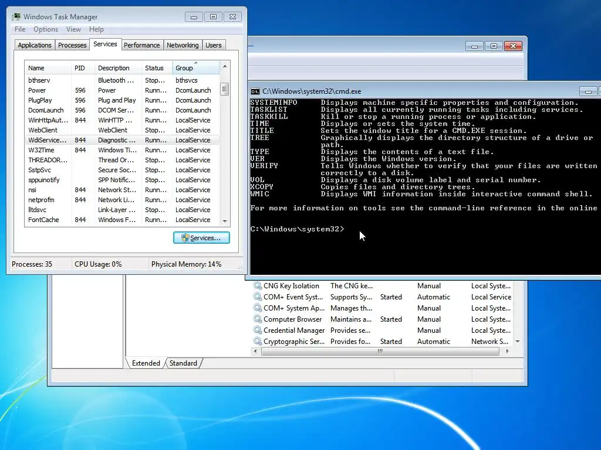Click the right arrow of Services horizontal scrollbar
Image resolution: width=601 pixels, height=450 pixels.
[x=507, y=351]
